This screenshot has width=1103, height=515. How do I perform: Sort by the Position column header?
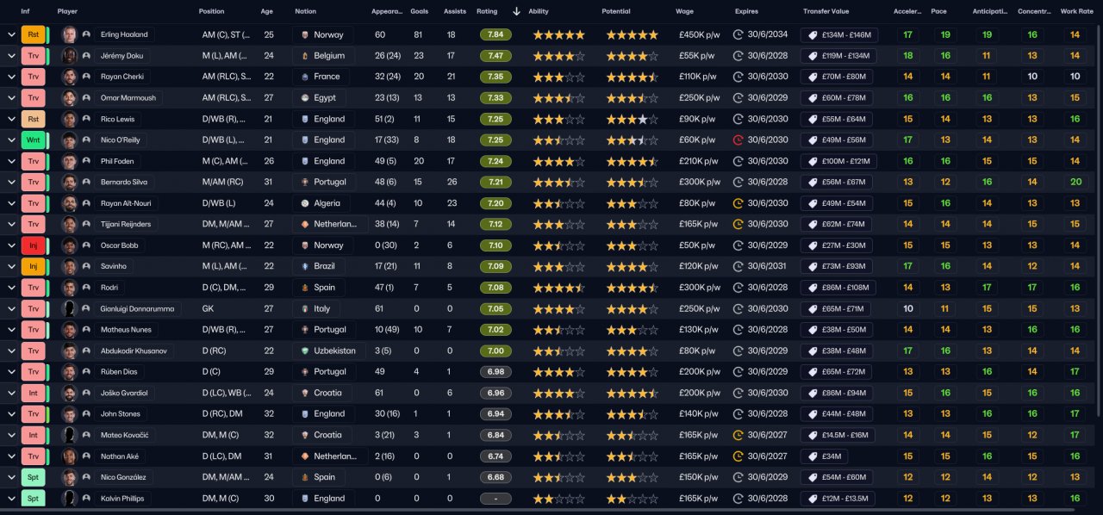click(x=211, y=11)
